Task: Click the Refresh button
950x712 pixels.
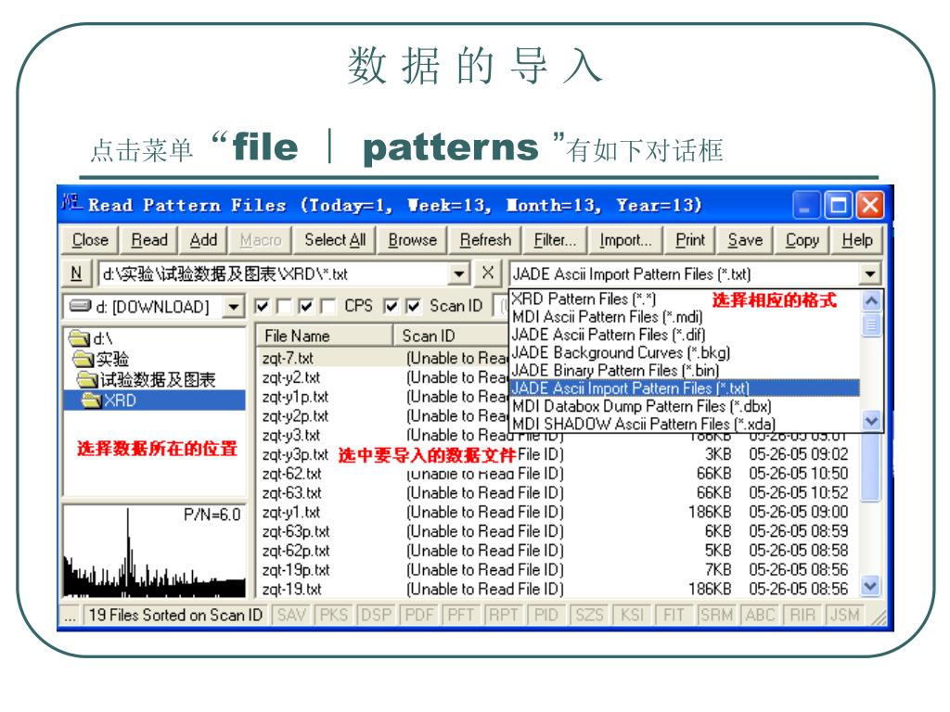Action: 485,240
